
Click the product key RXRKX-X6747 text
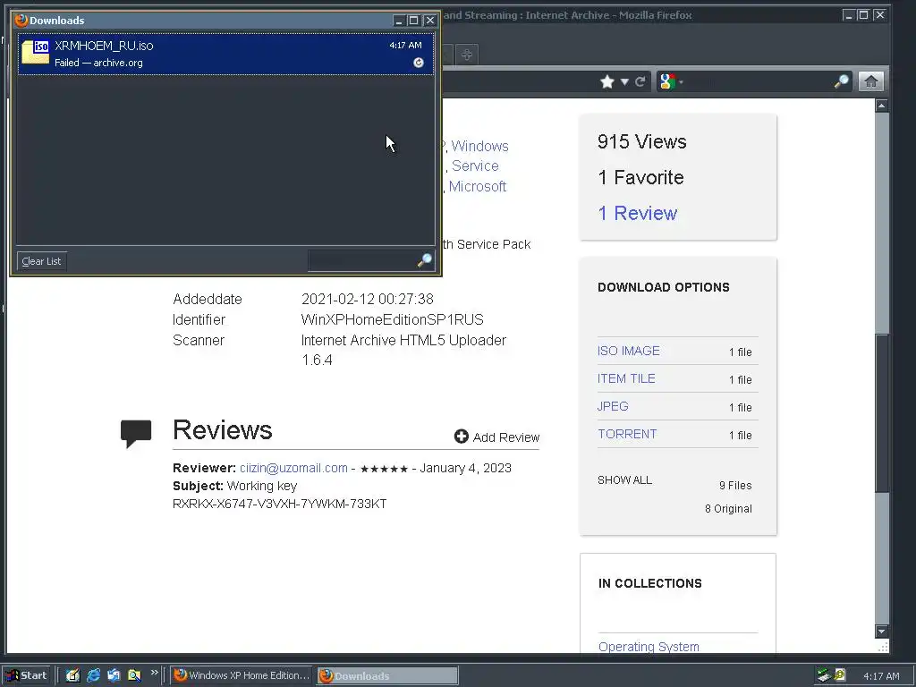tap(279, 504)
